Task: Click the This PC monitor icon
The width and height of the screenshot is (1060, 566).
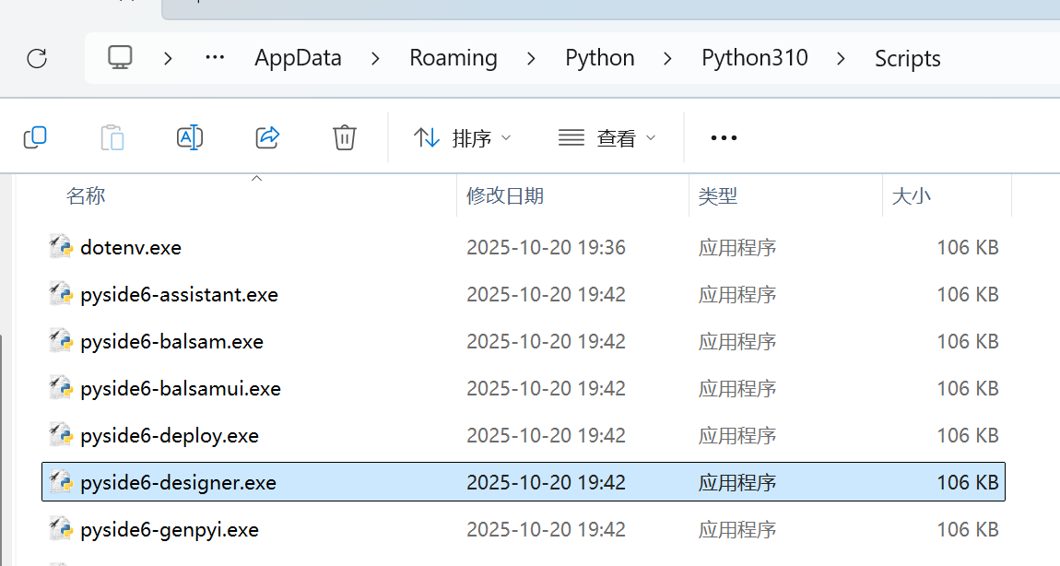Action: [121, 57]
